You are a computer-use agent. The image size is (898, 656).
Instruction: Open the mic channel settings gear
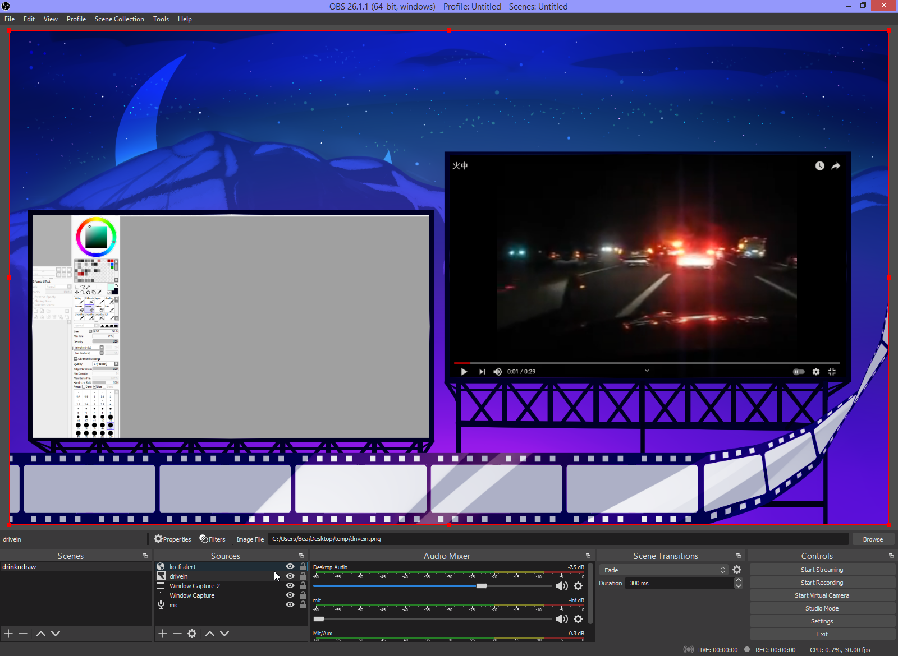pyautogui.click(x=578, y=619)
